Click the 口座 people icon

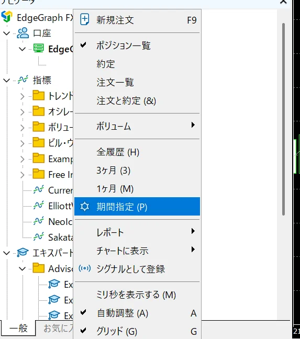23,33
